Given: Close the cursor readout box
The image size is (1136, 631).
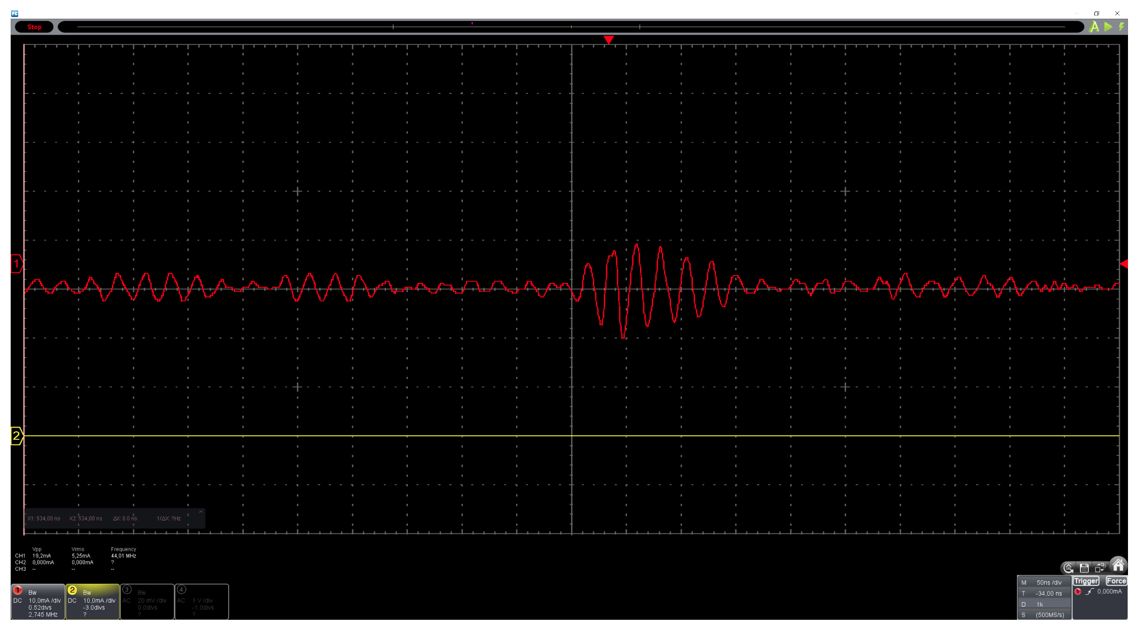Looking at the screenshot, I should tap(201, 511).
